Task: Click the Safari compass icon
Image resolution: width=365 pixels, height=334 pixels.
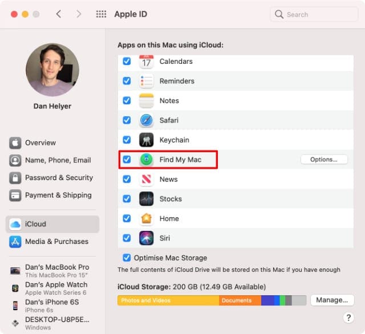Action: 146,120
